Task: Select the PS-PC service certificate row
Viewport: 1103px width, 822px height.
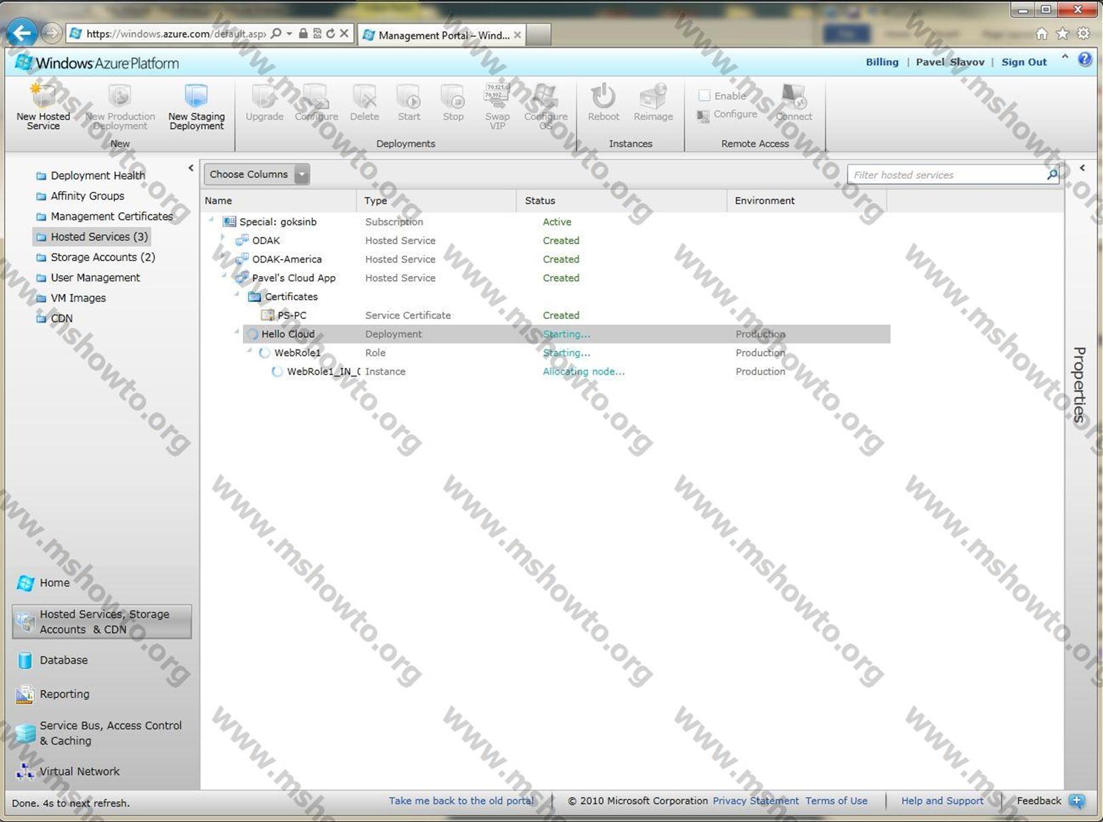Action: (566, 315)
